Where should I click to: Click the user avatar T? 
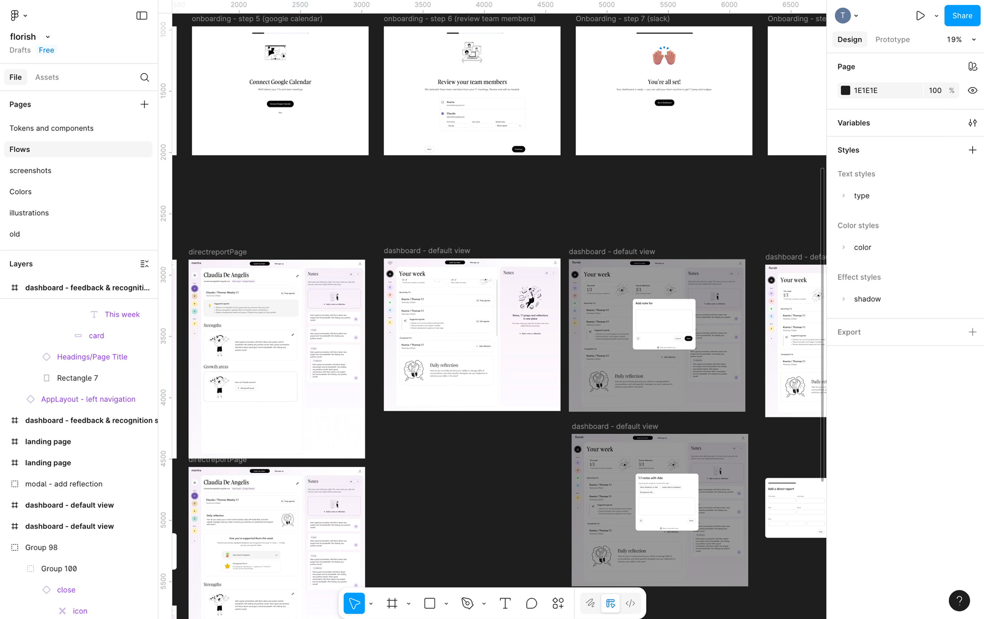point(843,16)
